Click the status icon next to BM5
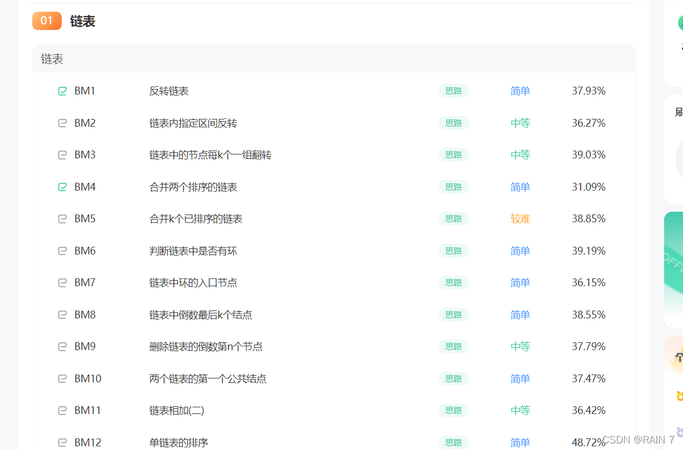Screen dimensions: 683x449 coord(62,218)
